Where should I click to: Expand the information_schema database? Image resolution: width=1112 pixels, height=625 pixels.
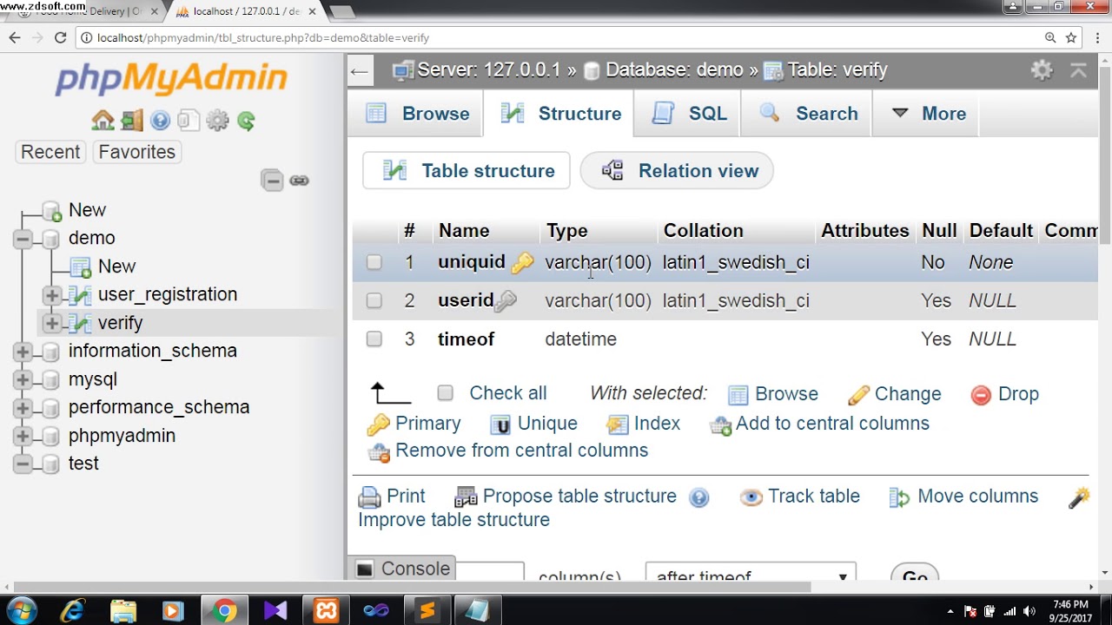23,352
